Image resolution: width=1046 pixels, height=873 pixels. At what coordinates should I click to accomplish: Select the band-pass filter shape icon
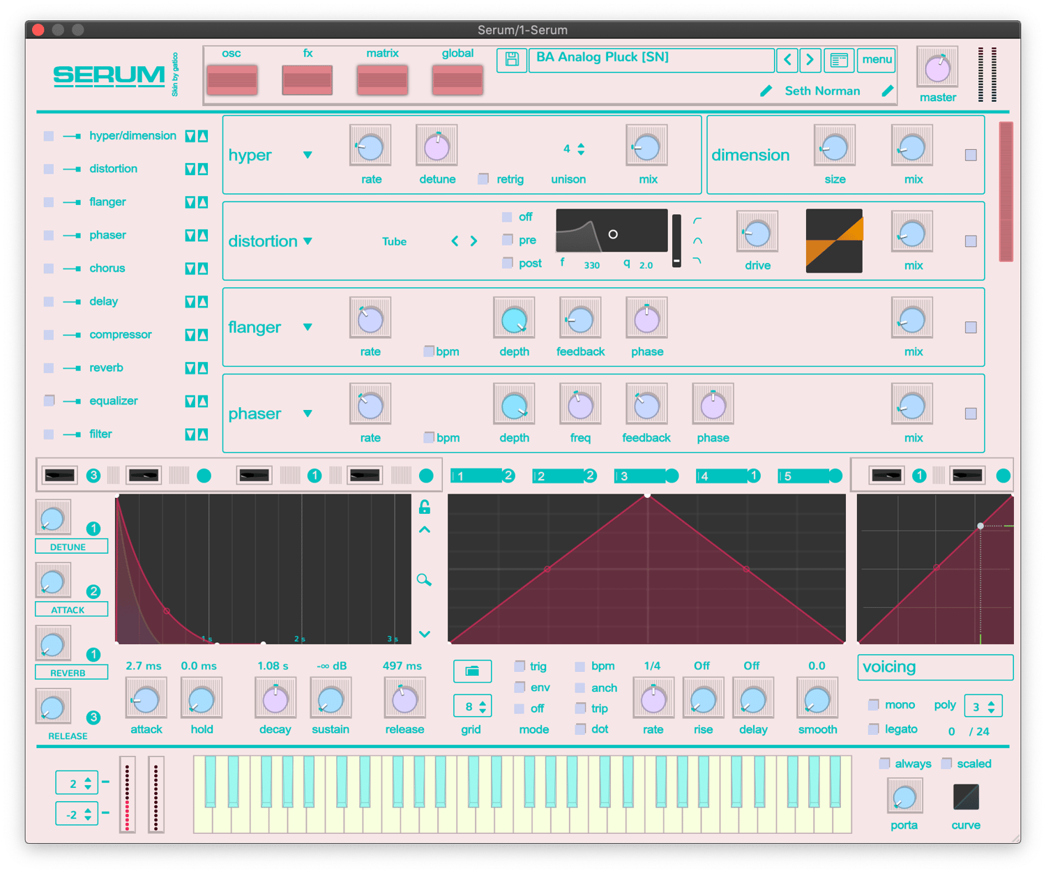697,241
